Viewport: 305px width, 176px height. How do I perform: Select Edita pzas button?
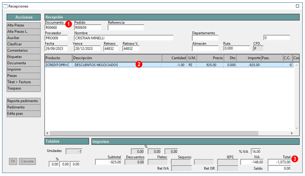23,114
